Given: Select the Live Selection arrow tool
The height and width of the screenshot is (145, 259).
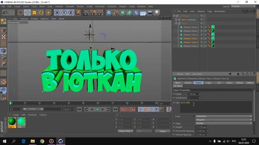Looking at the screenshot, I should click(x=21, y=12).
